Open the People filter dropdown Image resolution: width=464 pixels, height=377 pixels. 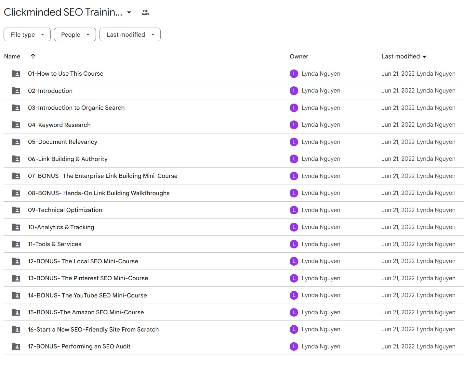(75, 34)
